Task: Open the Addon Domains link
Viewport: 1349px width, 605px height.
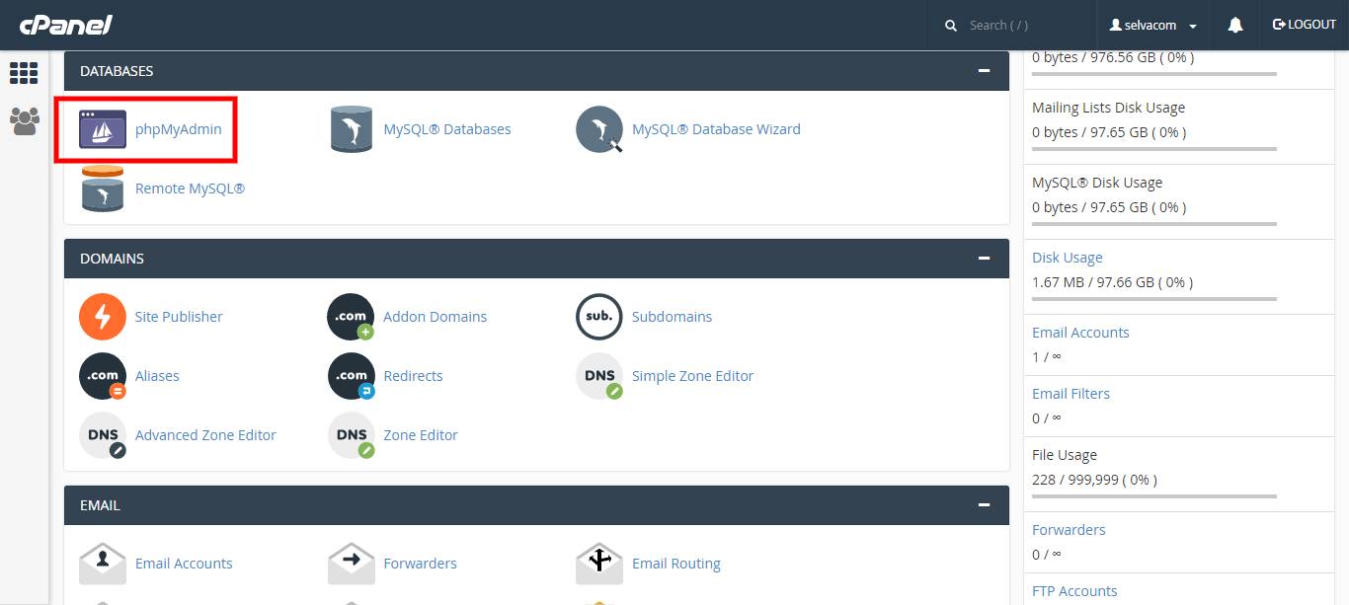Action: coord(436,317)
